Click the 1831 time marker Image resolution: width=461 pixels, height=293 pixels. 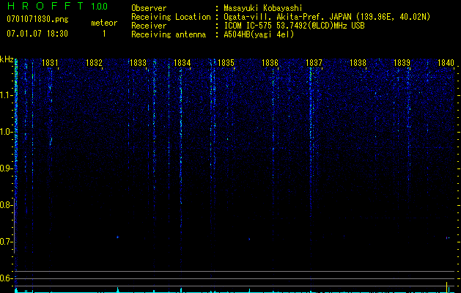(50, 63)
